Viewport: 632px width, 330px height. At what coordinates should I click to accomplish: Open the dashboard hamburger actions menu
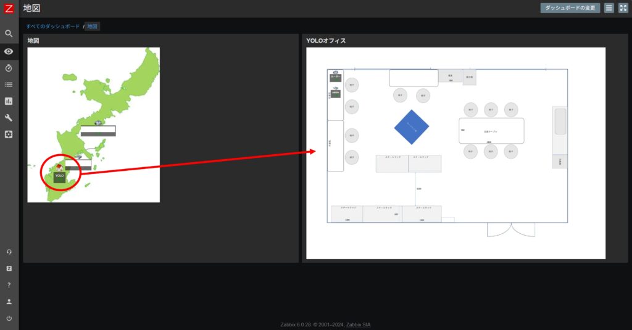click(x=609, y=8)
